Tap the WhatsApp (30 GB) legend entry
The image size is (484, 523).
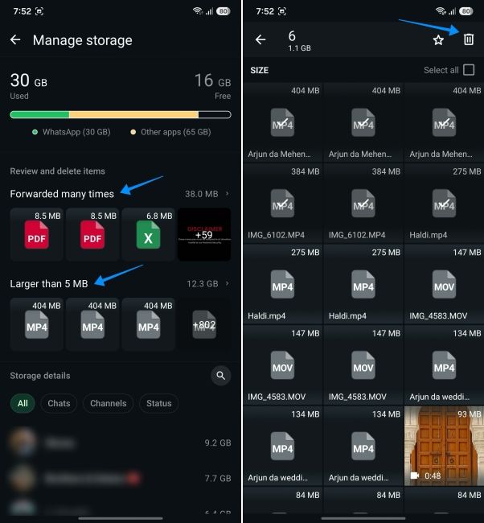click(72, 132)
